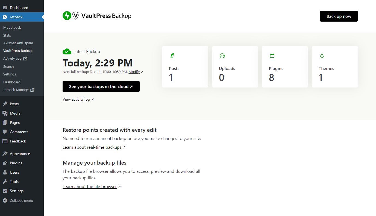This screenshot has height=216, width=376.
Task: Open Akismet Anti-spam settings
Action: (x=18, y=43)
